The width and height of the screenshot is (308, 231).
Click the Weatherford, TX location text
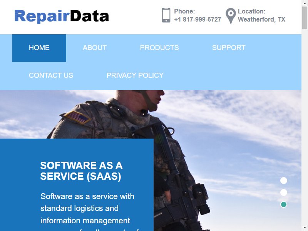tap(261, 19)
